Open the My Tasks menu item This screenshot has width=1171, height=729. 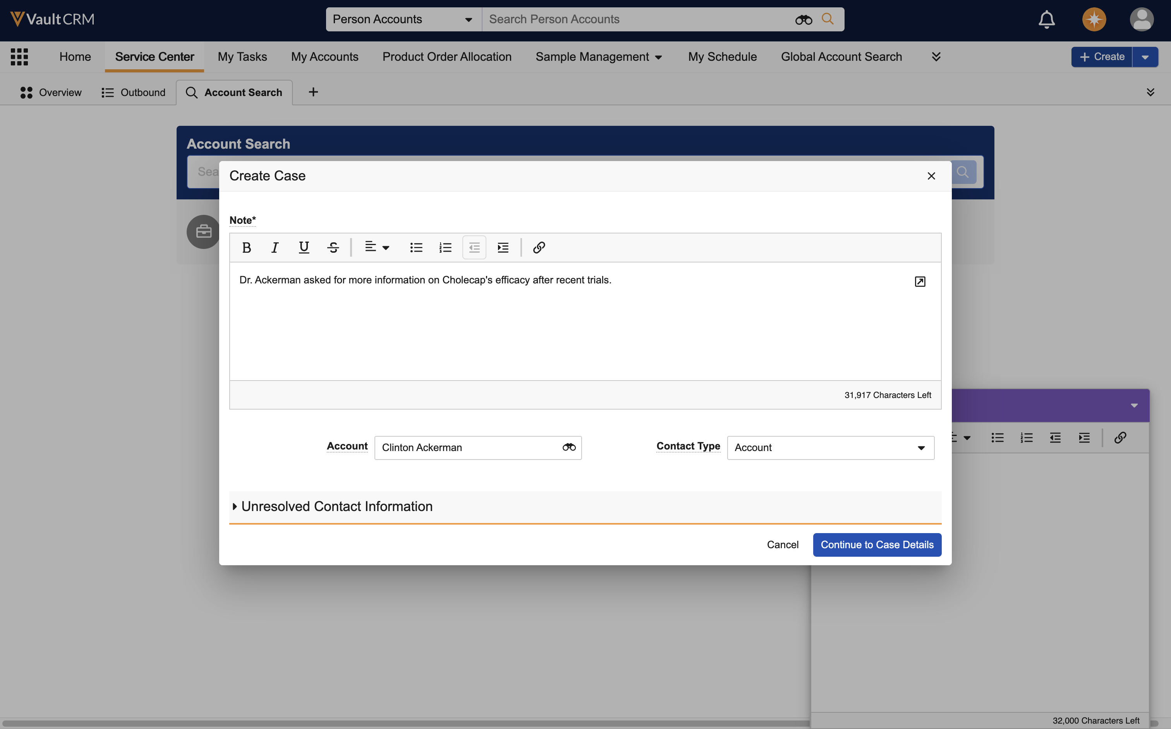pos(242,57)
